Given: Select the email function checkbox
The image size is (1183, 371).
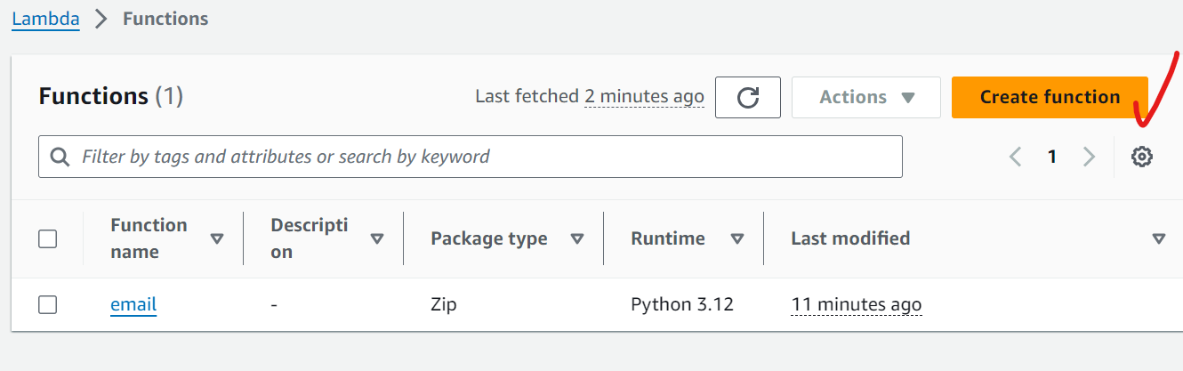Looking at the screenshot, I should (x=48, y=304).
